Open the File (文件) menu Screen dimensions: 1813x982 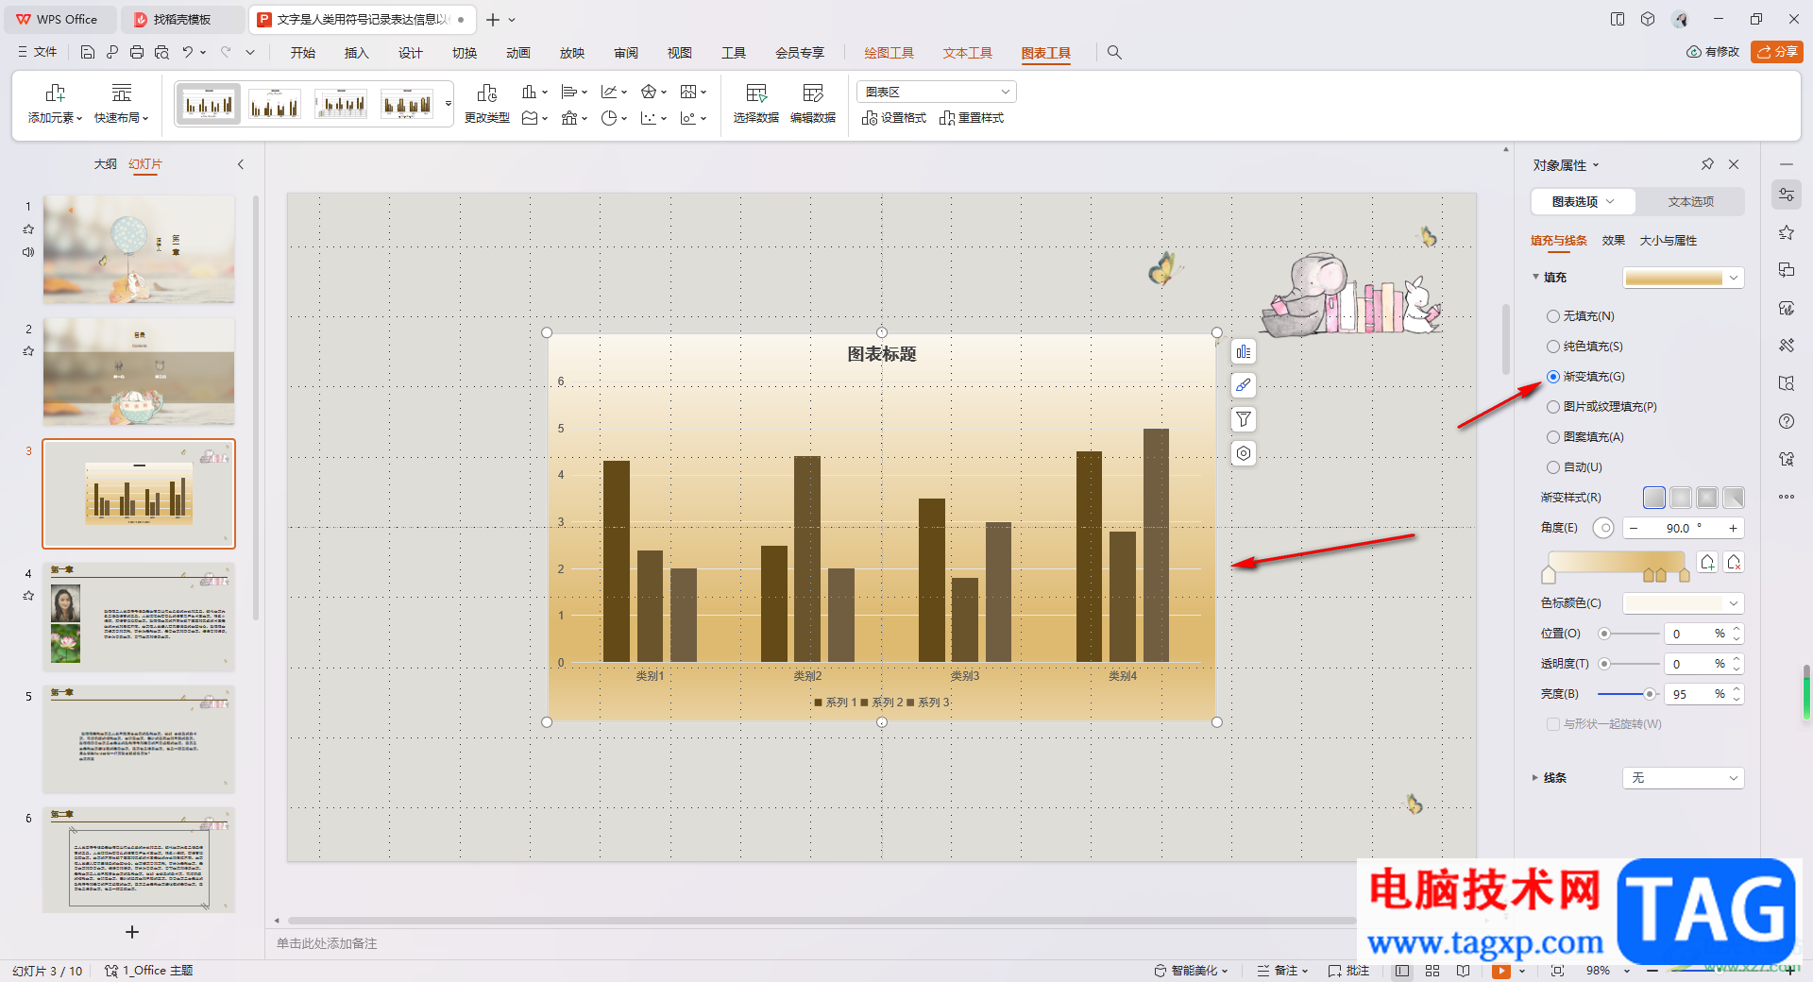[x=38, y=53]
